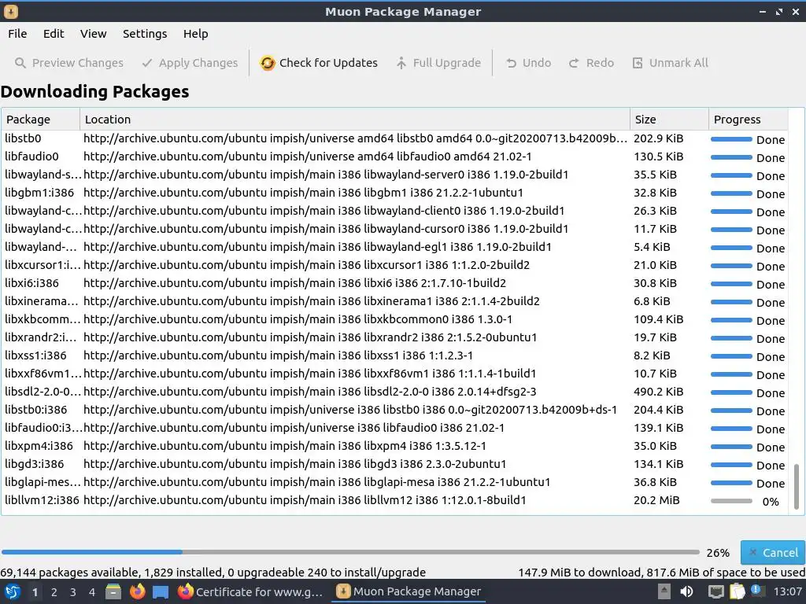Select the libgbm1:i386 package row
This screenshot has height=604, width=806.
point(394,193)
